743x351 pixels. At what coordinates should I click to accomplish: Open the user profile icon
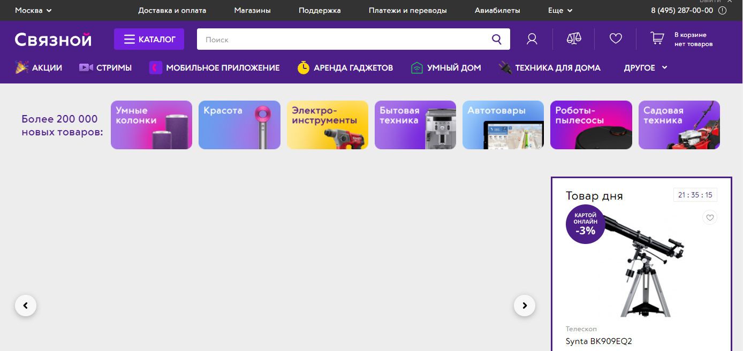pos(532,39)
